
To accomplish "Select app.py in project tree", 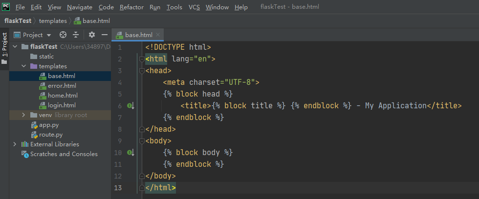I will click(x=60, y=125).
